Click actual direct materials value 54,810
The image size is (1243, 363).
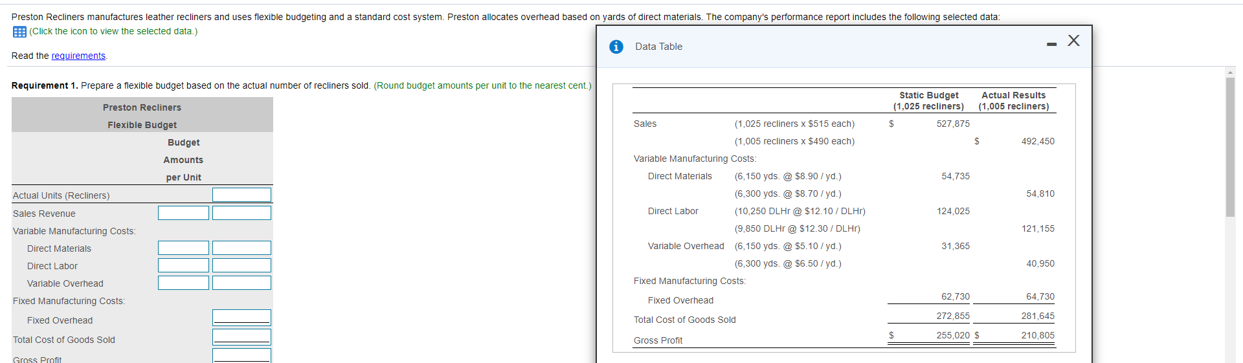pos(1040,193)
